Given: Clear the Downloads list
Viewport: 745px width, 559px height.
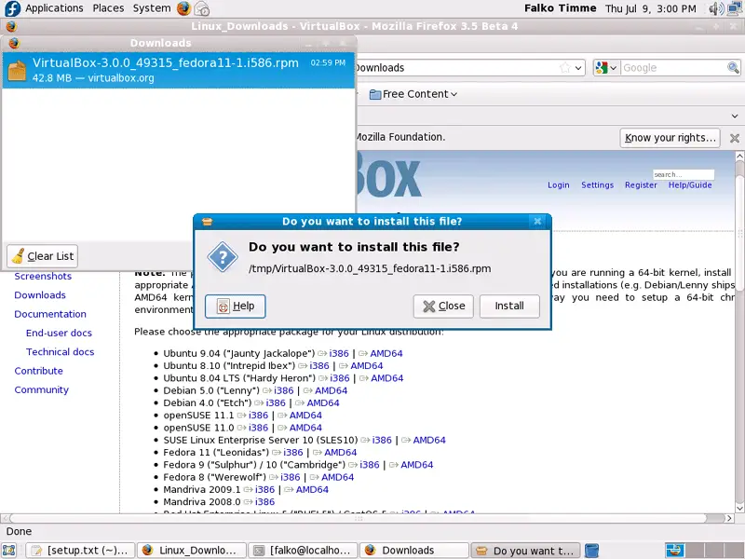Looking at the screenshot, I should [42, 256].
